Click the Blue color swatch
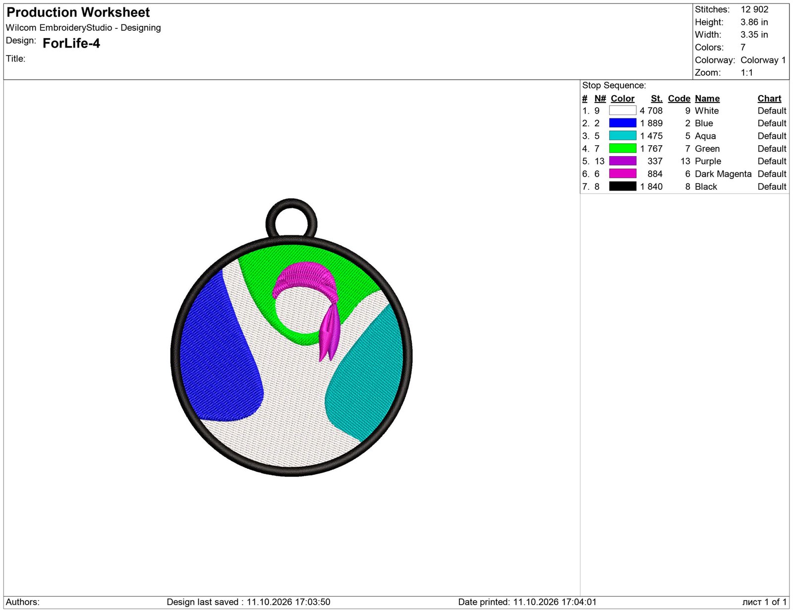The image size is (793, 610). click(x=623, y=123)
